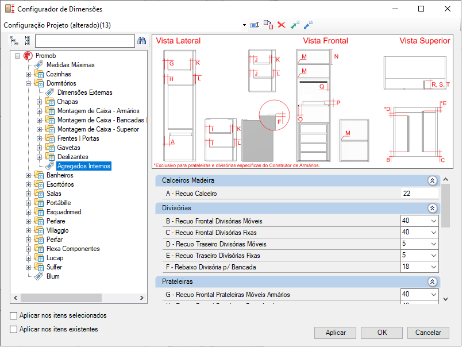This screenshot has height=355, width=470.
Task: Select the Agregados Internos tree item
Action: click(84, 166)
